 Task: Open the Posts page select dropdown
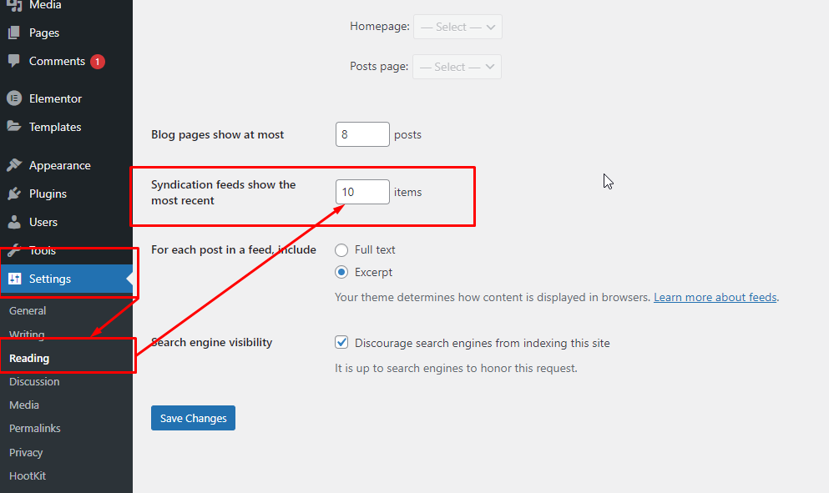pos(457,67)
